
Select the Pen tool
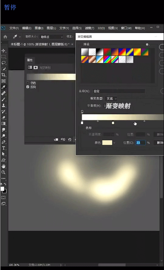(3, 142)
